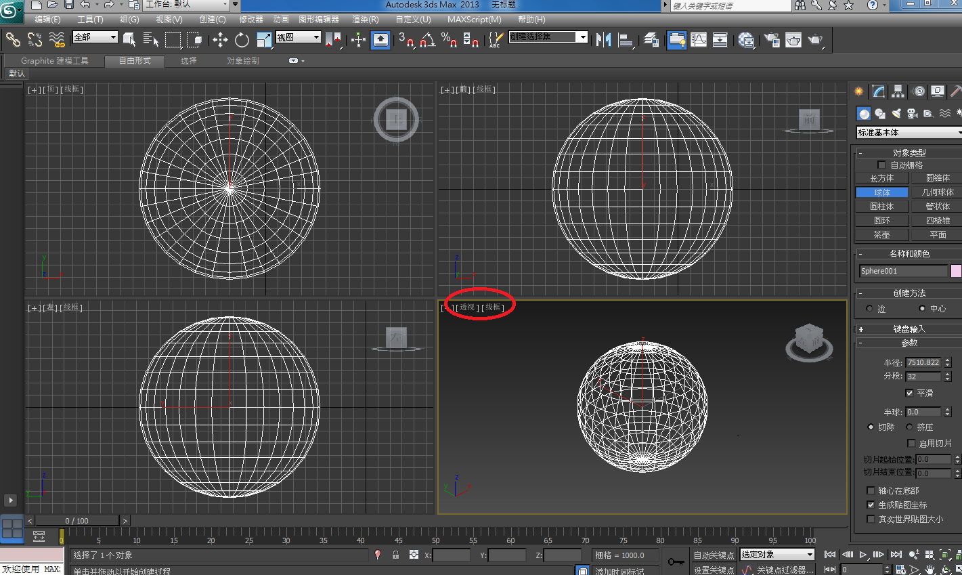Click the Mirror tool icon
Screen dimensions: 962x575
click(x=603, y=40)
